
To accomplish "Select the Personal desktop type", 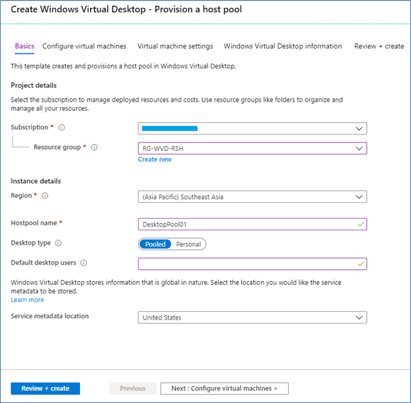I will 188,244.
